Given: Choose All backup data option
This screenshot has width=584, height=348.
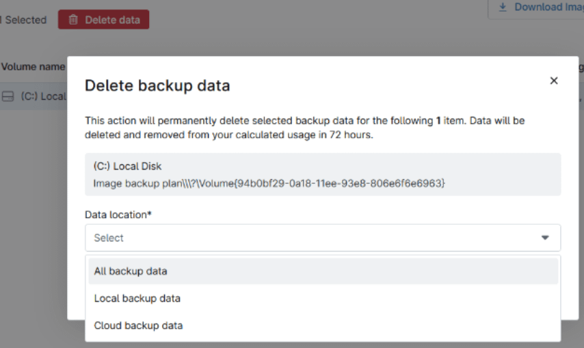Looking at the screenshot, I should (131, 271).
